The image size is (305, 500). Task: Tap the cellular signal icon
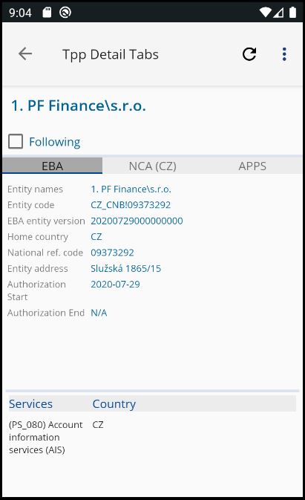[x=278, y=13]
